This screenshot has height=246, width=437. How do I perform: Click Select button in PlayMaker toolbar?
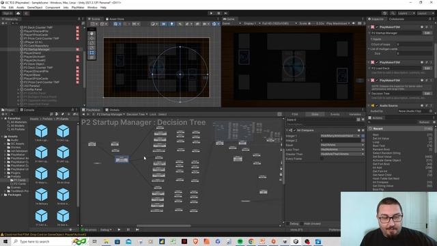tap(163, 114)
